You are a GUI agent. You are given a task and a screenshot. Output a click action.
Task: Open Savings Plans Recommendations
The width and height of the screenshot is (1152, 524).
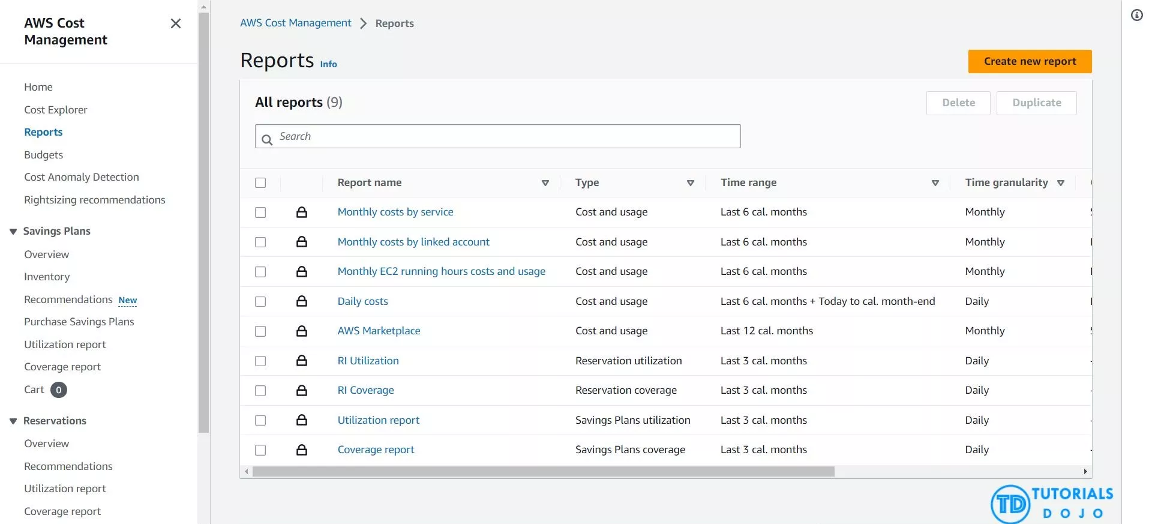coord(68,300)
